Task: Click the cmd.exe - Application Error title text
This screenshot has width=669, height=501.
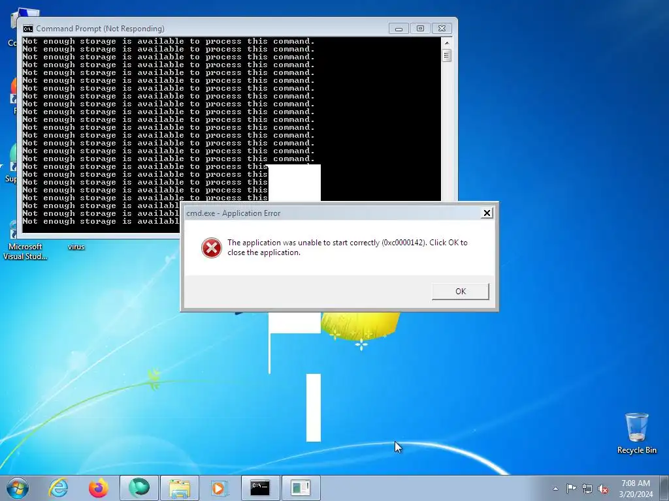Action: tap(233, 213)
